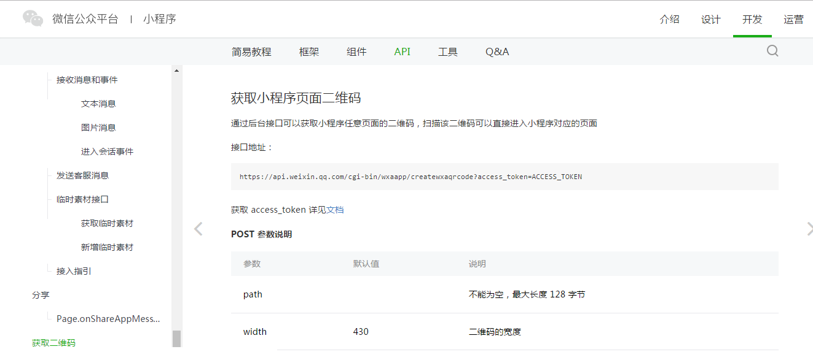Select 文本消息 in the sidebar
This screenshot has height=360, width=813.
tap(98, 104)
